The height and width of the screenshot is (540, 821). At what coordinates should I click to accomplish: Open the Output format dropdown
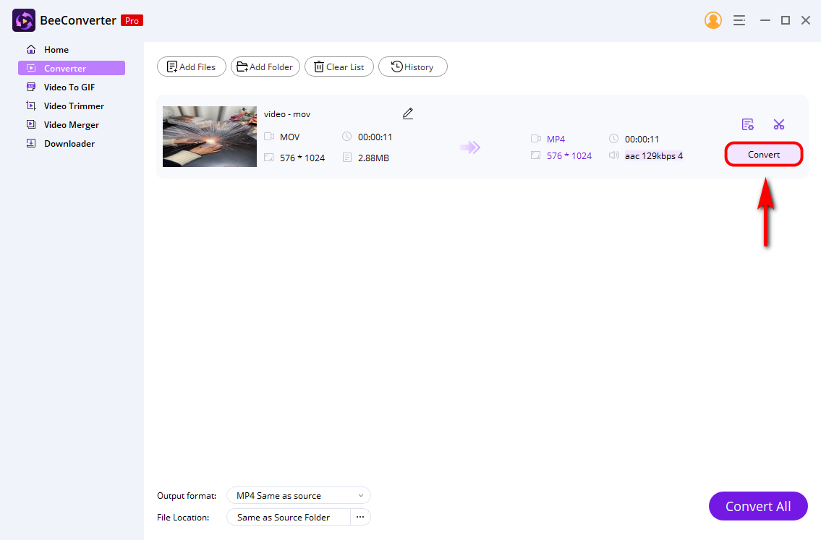click(x=299, y=495)
